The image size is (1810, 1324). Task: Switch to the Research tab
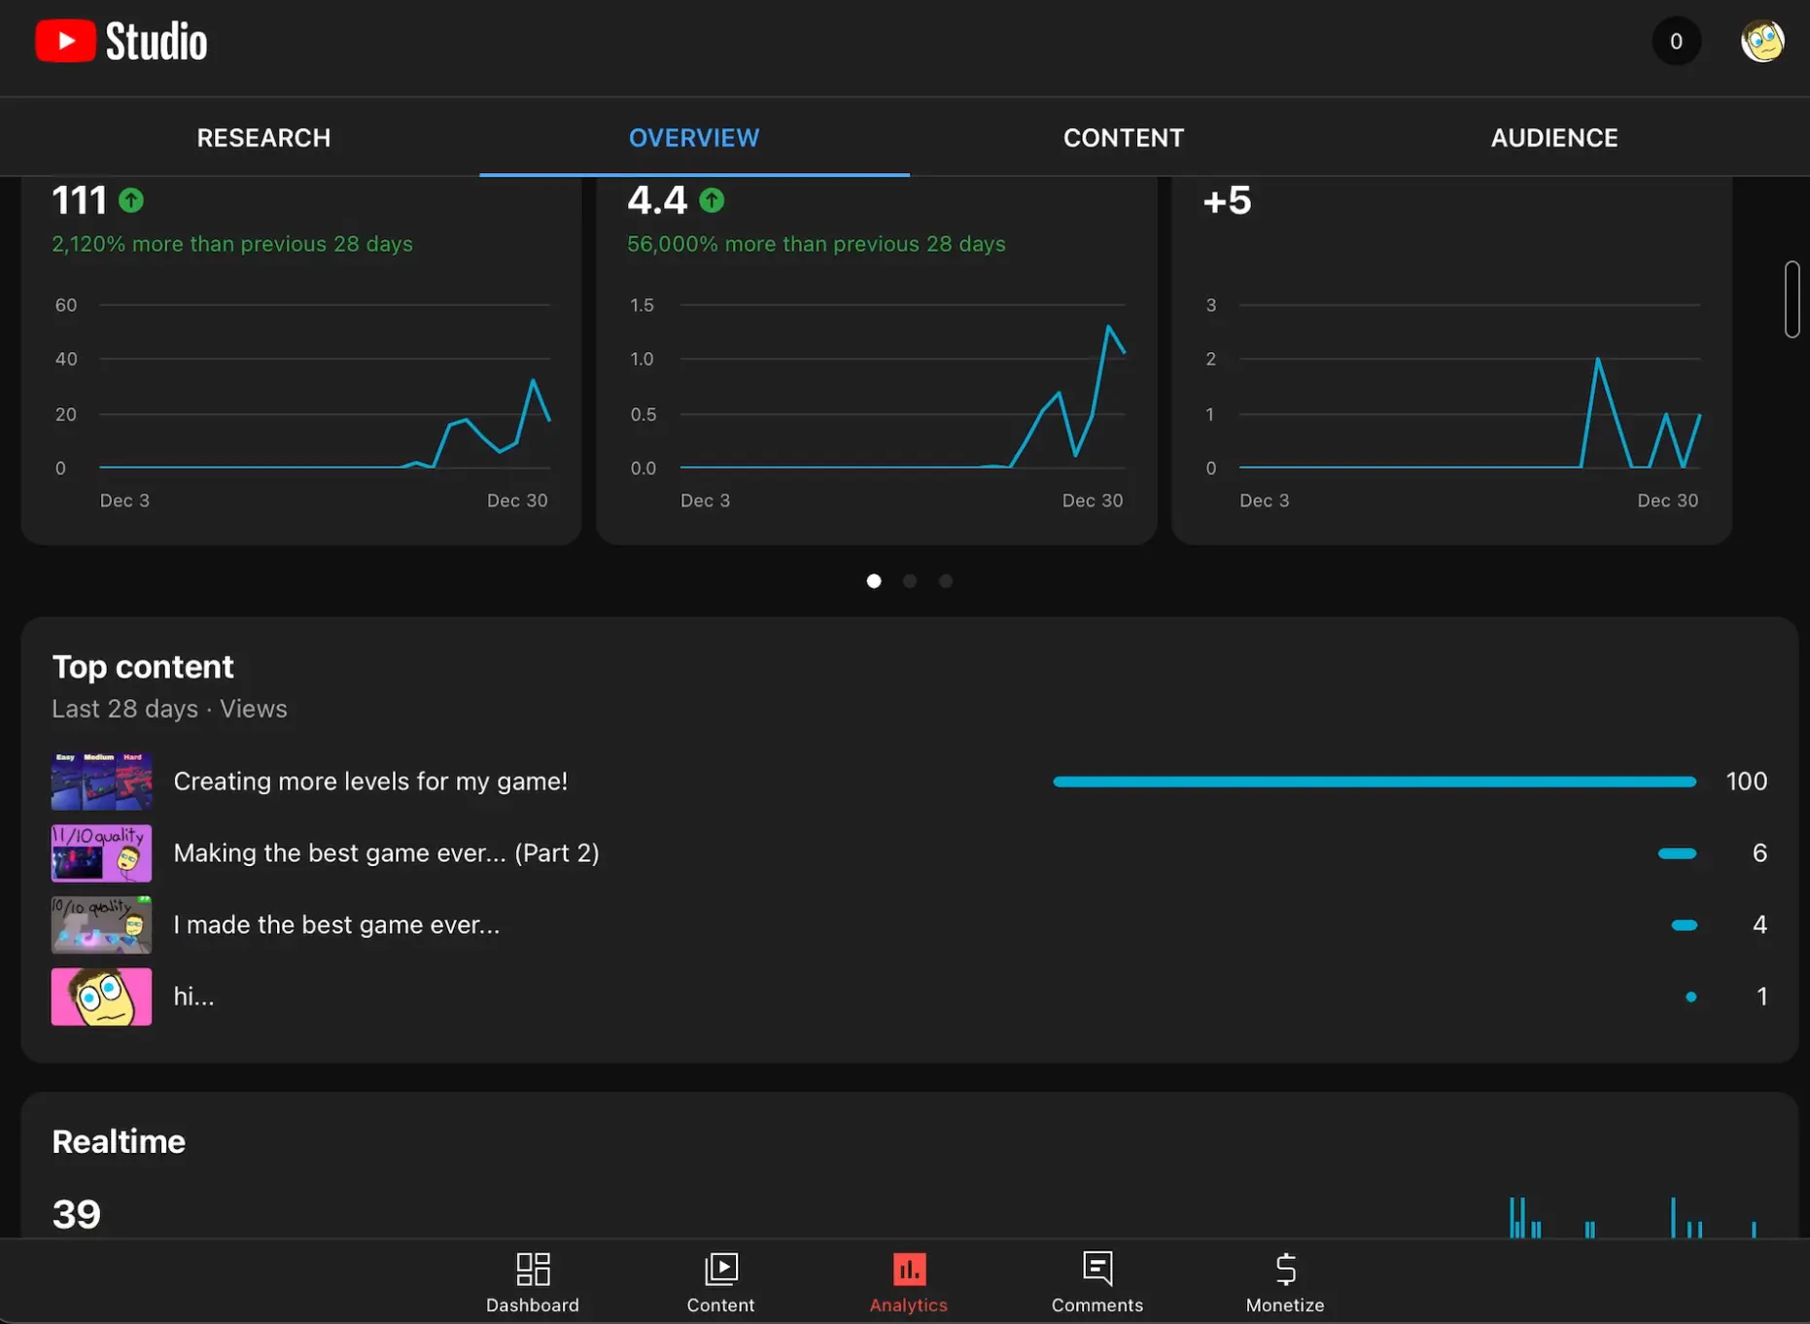tap(263, 137)
